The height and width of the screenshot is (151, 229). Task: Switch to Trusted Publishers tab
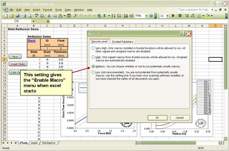pyautogui.click(x=123, y=42)
